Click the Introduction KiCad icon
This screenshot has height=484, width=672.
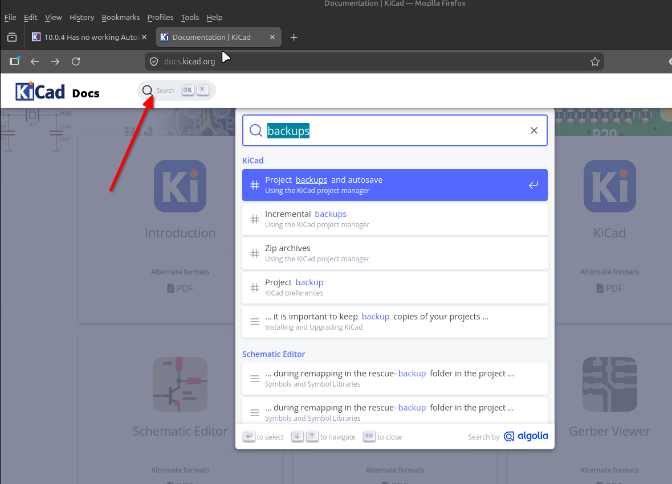[180, 186]
